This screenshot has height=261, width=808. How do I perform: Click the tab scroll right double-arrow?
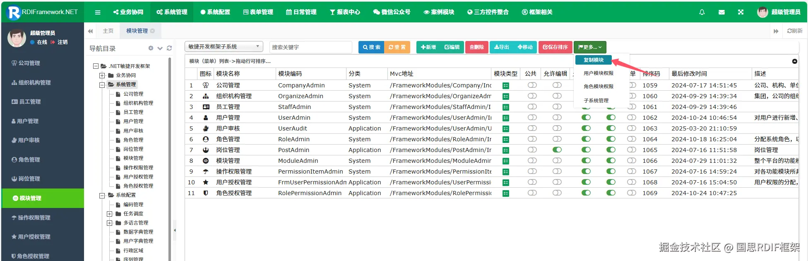coord(776,31)
